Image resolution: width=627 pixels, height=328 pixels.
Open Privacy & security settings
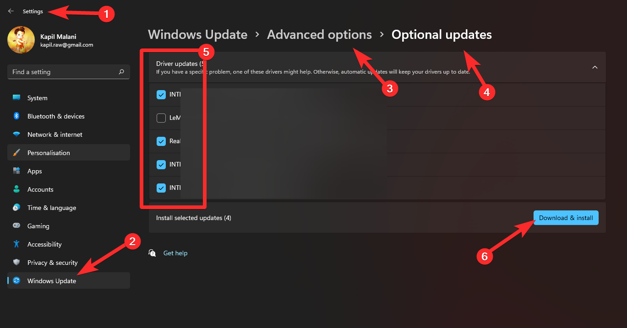coord(69,263)
